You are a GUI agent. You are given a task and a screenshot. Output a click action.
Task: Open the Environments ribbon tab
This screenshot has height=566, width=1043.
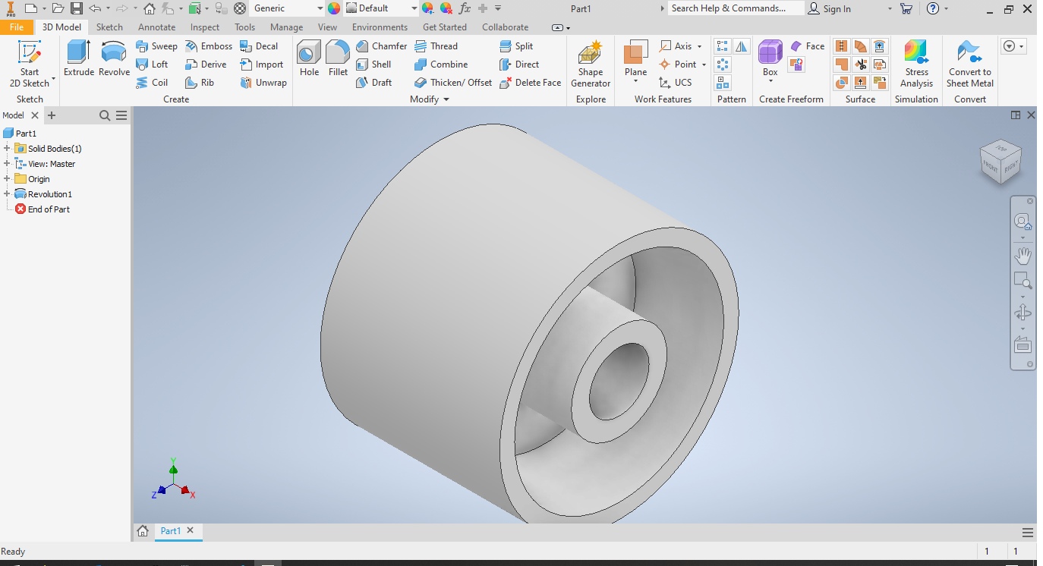[x=380, y=27]
